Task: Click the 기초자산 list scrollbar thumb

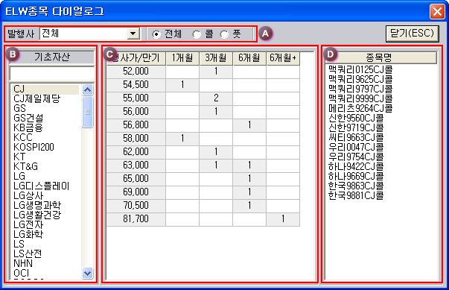Action: tap(87, 112)
